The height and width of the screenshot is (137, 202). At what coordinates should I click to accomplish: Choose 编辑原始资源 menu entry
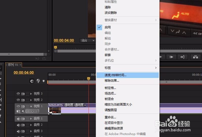point(127,128)
